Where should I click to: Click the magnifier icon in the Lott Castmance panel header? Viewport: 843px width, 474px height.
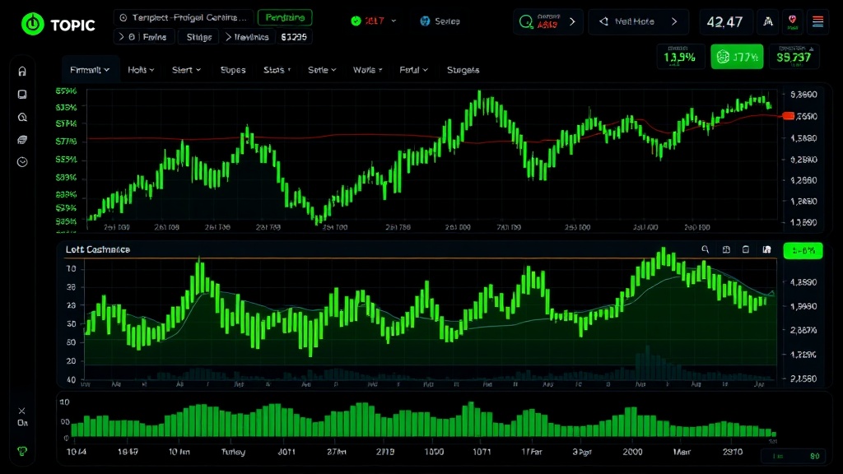(705, 249)
